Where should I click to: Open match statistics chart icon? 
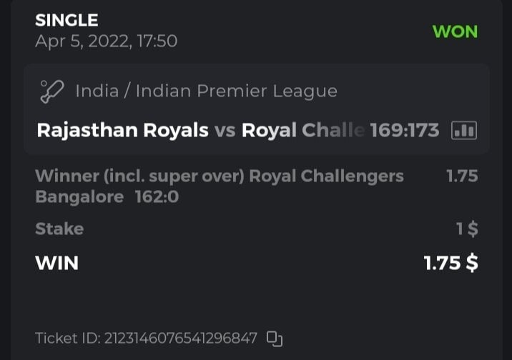tap(464, 131)
